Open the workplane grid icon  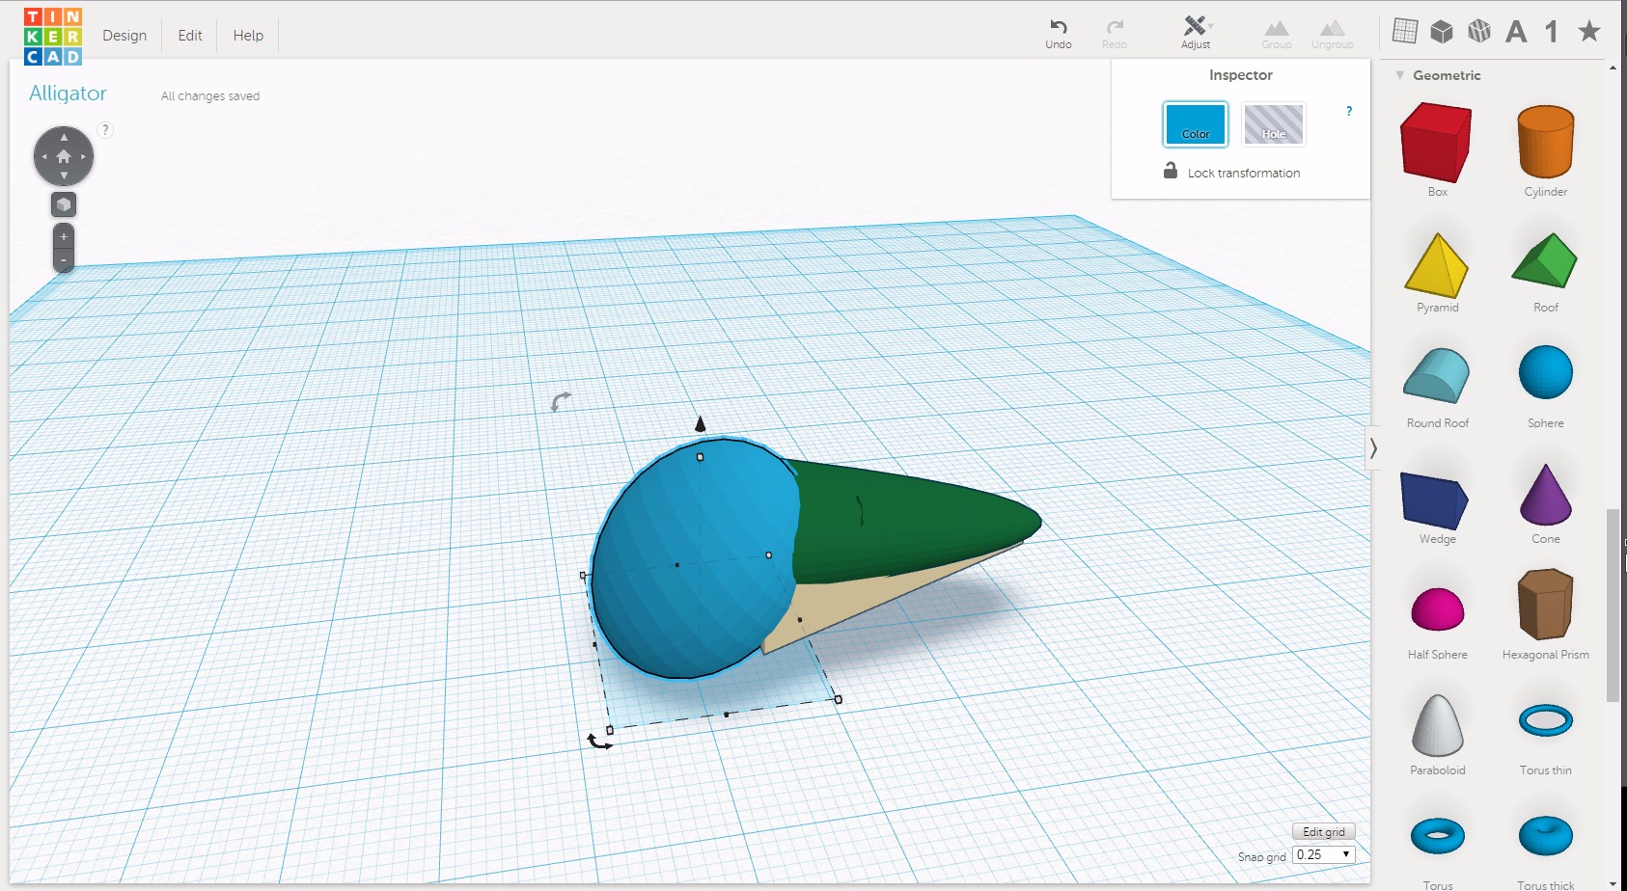point(1405,32)
